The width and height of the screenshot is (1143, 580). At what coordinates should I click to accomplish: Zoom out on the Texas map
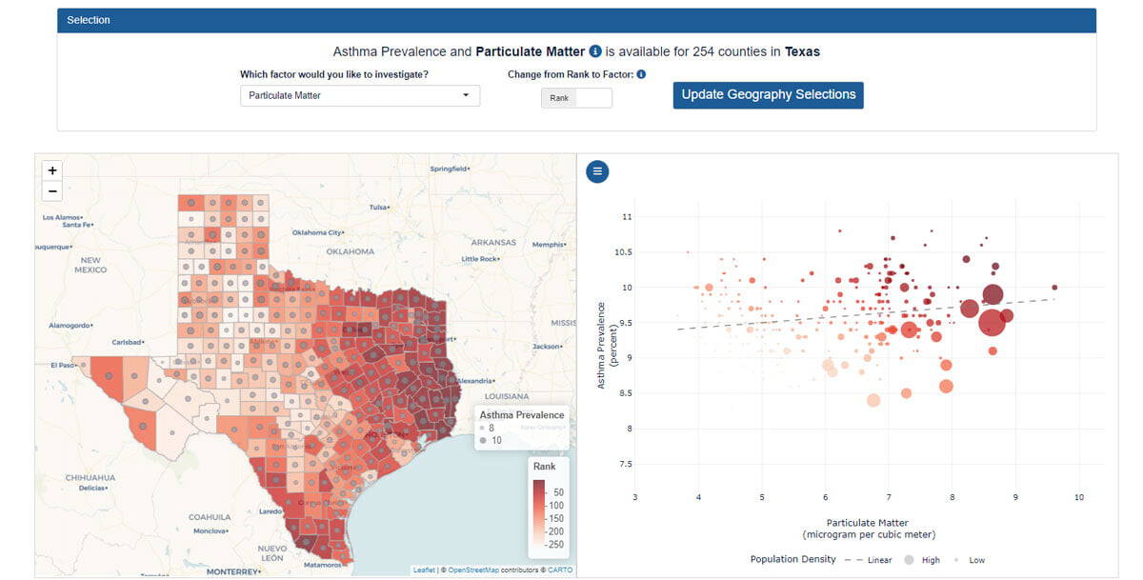pyautogui.click(x=52, y=191)
